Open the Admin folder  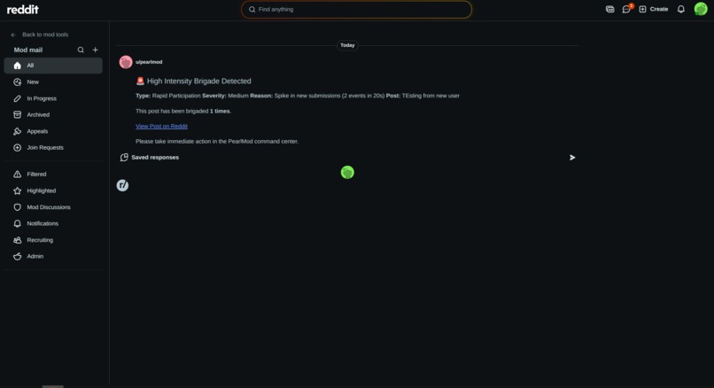[53, 256]
